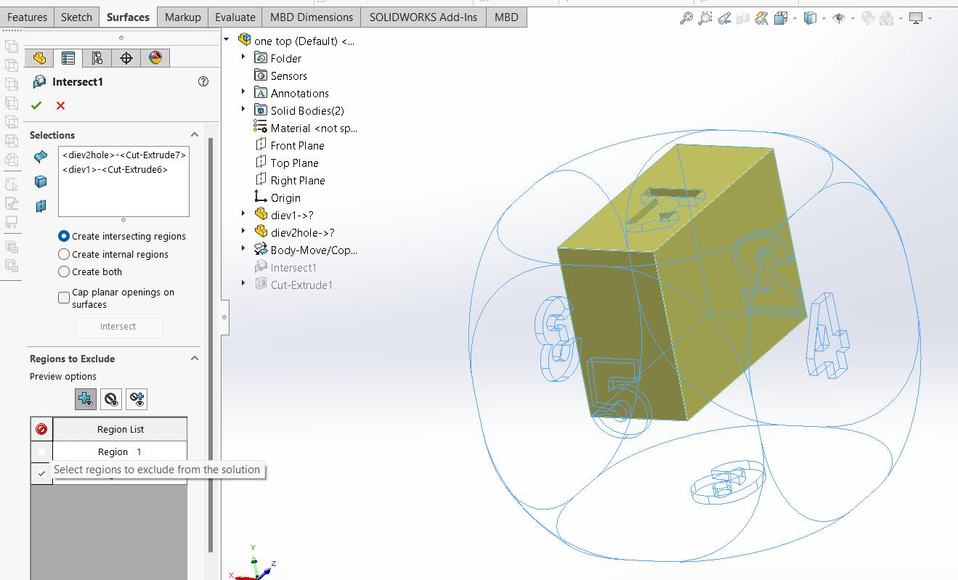The width and height of the screenshot is (958, 580).
Task: Open the View Orientation dropdown arrow
Action: [795, 18]
